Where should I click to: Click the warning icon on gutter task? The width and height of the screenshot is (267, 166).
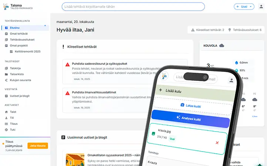tap(67, 64)
